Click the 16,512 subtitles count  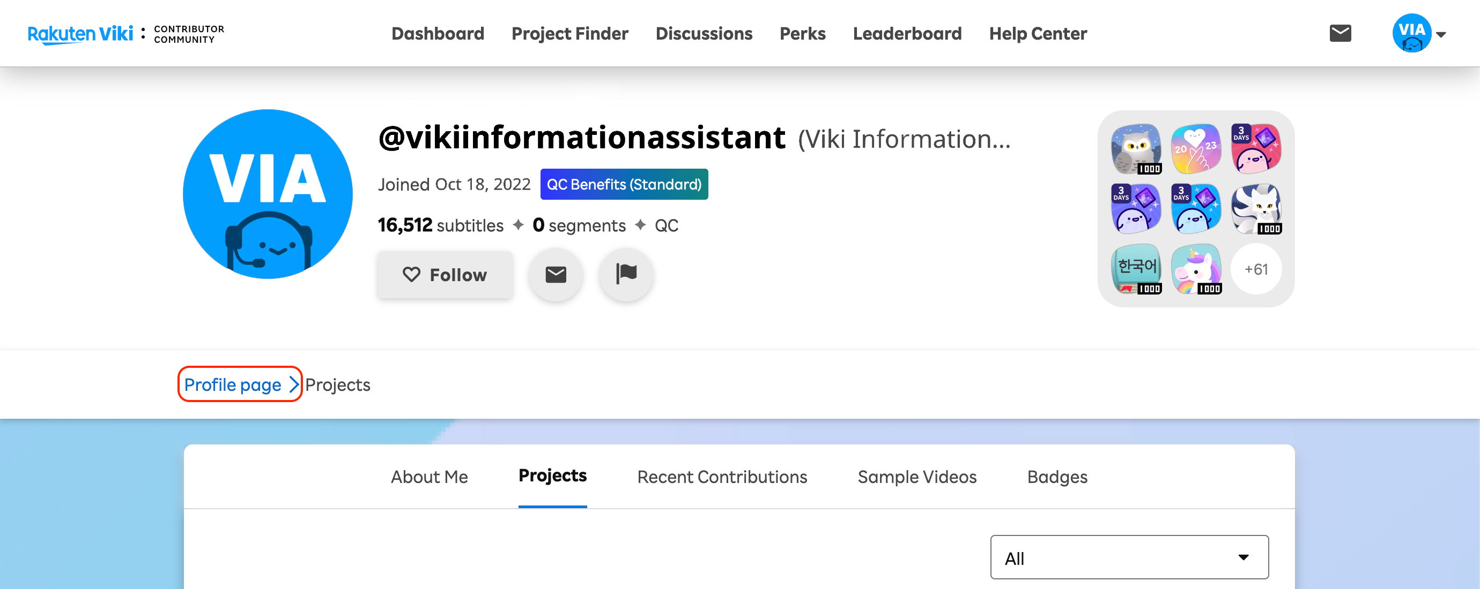point(440,225)
